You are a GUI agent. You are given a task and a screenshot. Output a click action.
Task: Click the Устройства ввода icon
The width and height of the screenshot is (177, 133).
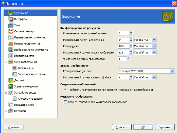pyautogui.click(x=11, y=93)
